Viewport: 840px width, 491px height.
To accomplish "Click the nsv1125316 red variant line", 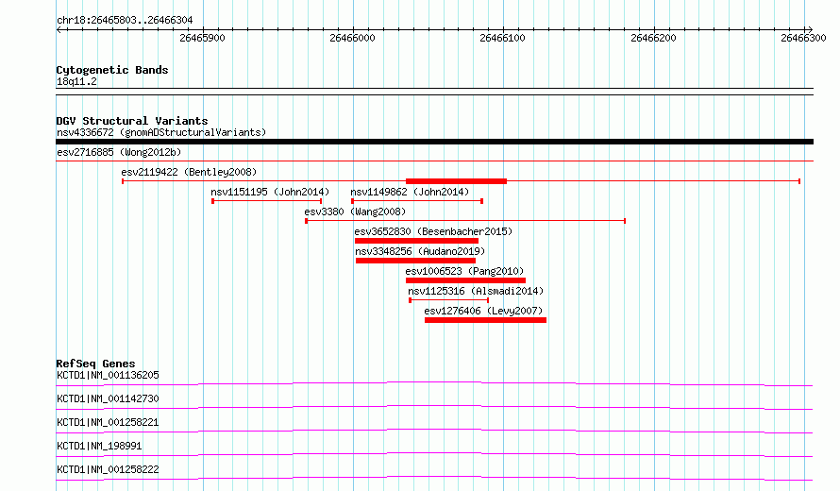I will 449,300.
